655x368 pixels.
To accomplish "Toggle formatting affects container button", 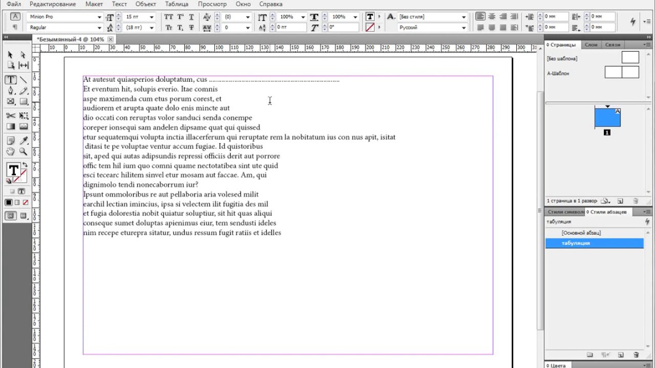I will pyautogui.click(x=12, y=191).
